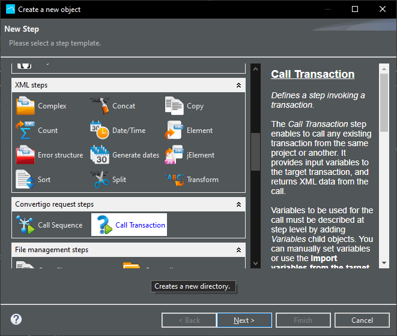Click the "Element" step label

[x=200, y=131]
